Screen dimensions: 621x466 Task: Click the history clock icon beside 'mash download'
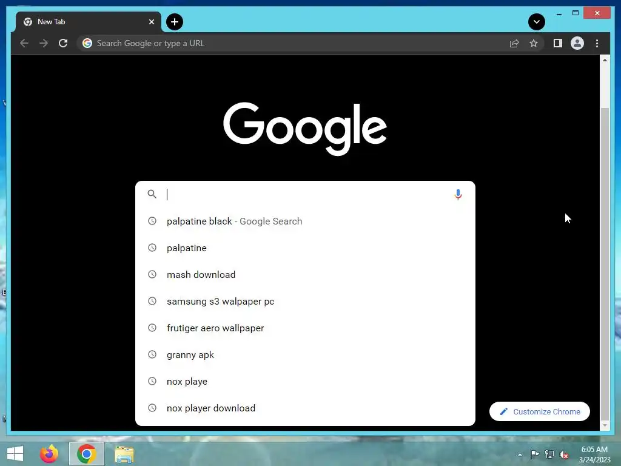coord(152,274)
